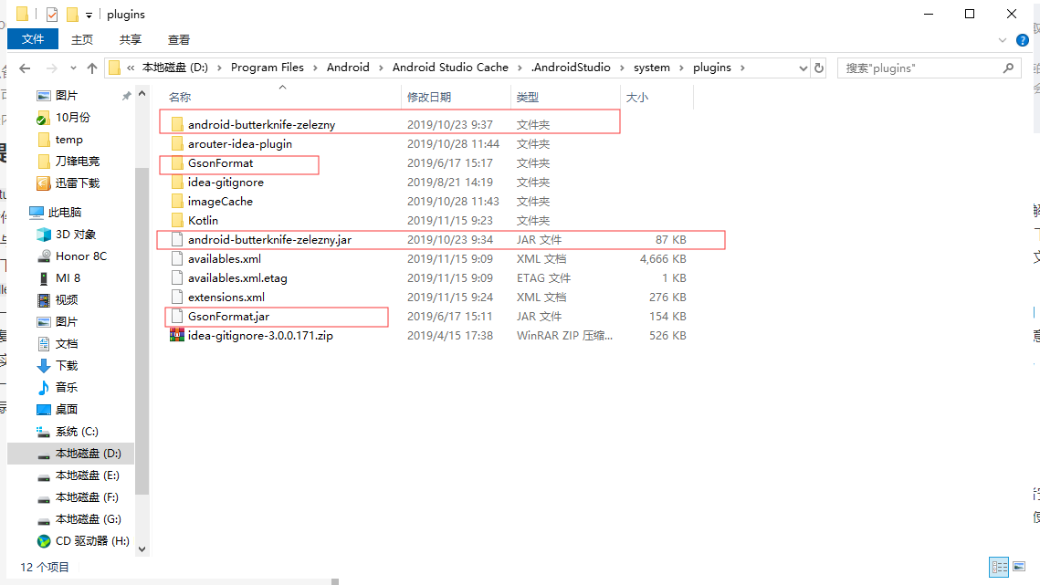Click the Android breadcrumb segment
This screenshot has width=1040, height=585.
348,68
